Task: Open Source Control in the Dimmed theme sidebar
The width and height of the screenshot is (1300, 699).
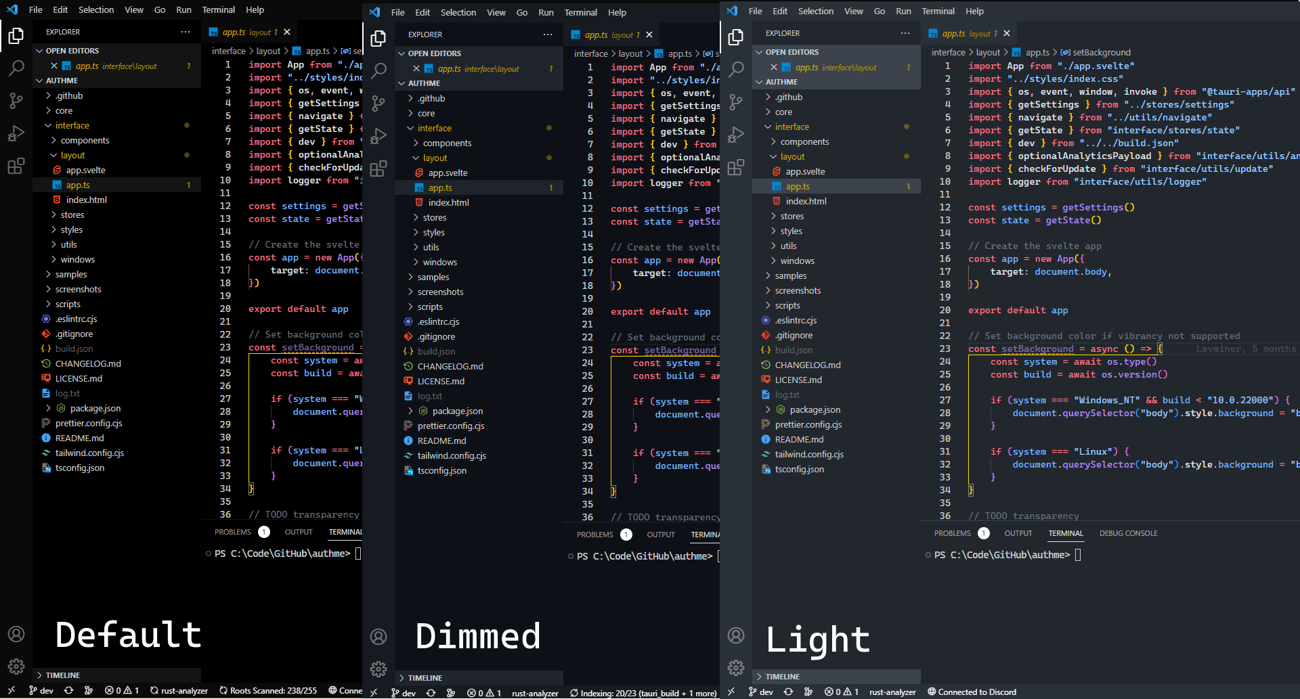Action: click(x=378, y=102)
